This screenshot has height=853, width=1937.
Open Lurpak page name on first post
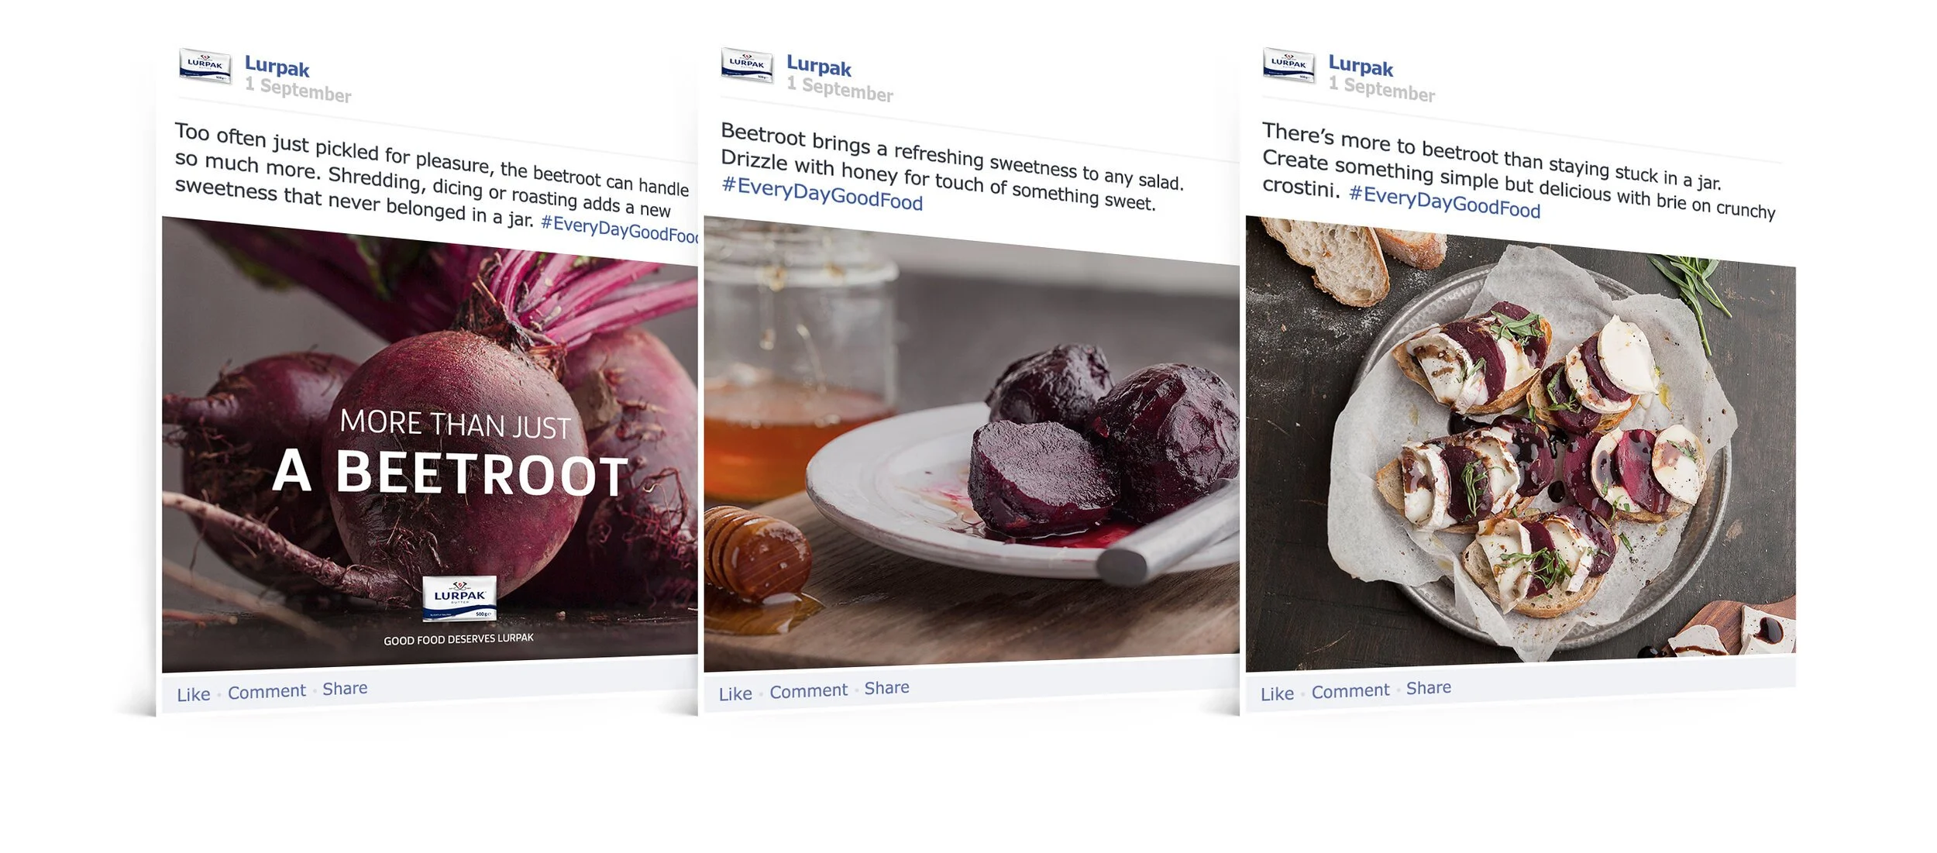point(277,67)
